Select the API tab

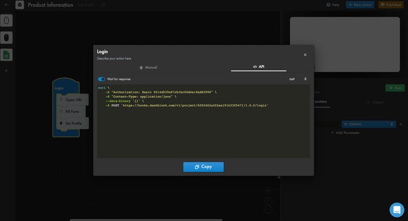[259, 67]
